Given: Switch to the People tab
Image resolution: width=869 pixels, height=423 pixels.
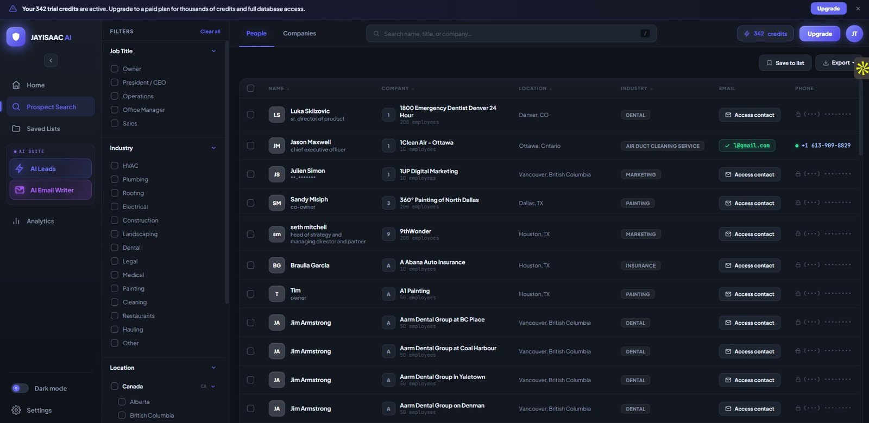Looking at the screenshot, I should pos(256,34).
